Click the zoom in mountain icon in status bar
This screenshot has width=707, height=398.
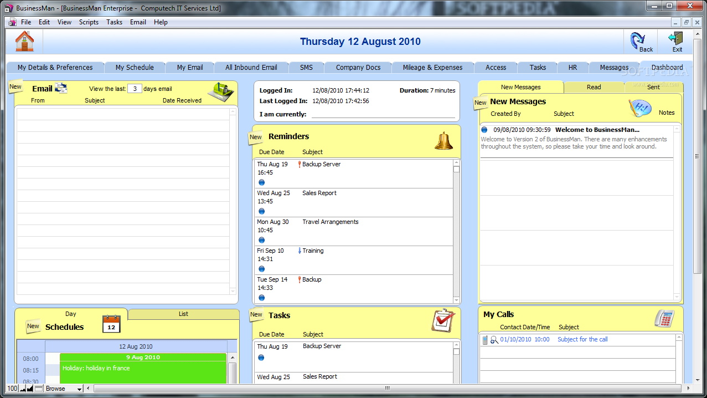click(30, 389)
